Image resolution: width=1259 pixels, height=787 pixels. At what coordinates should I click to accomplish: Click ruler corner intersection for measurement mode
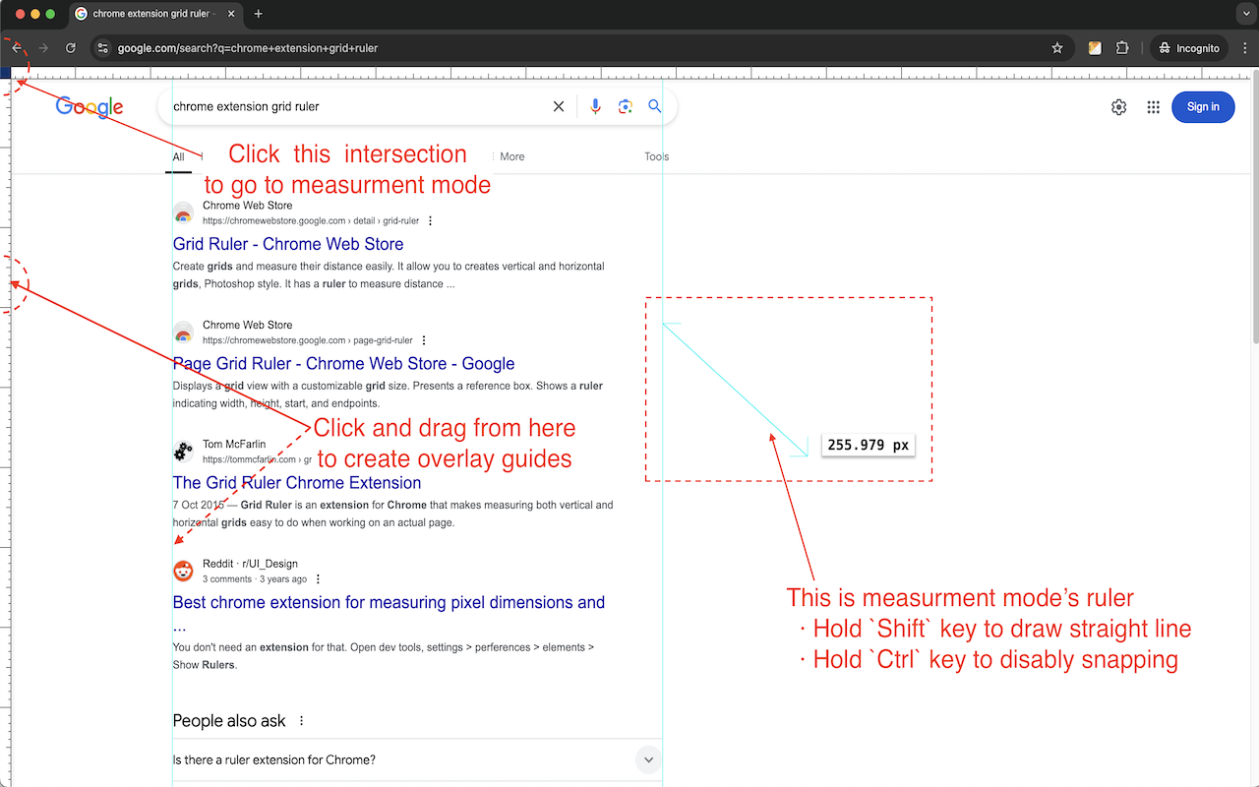[5, 73]
